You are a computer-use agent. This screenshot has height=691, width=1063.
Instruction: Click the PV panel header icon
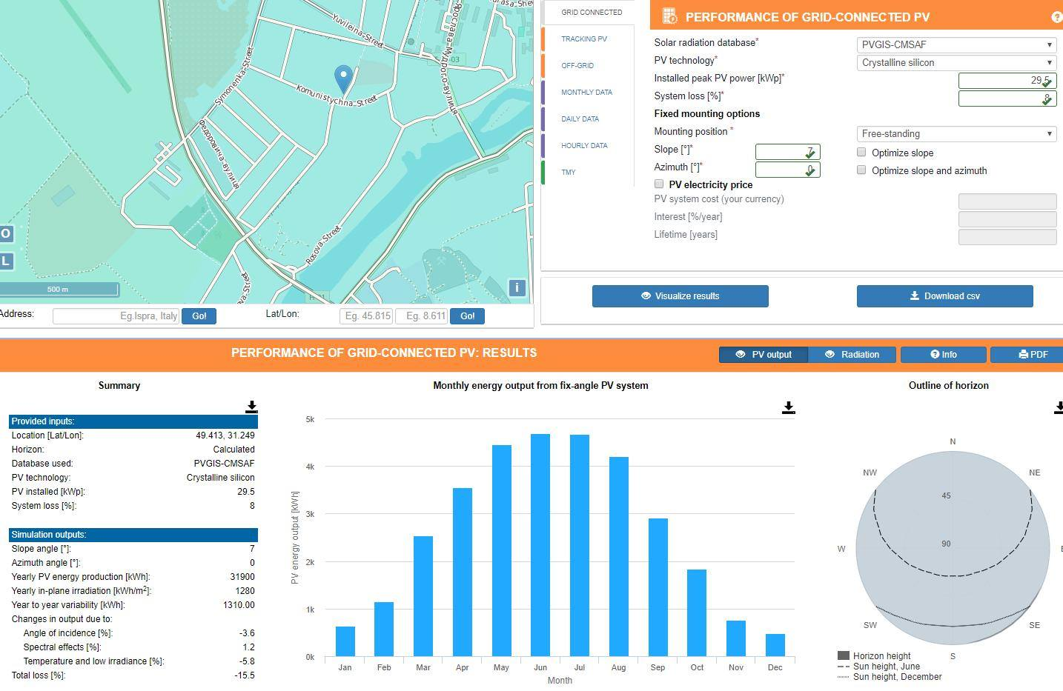tap(670, 16)
